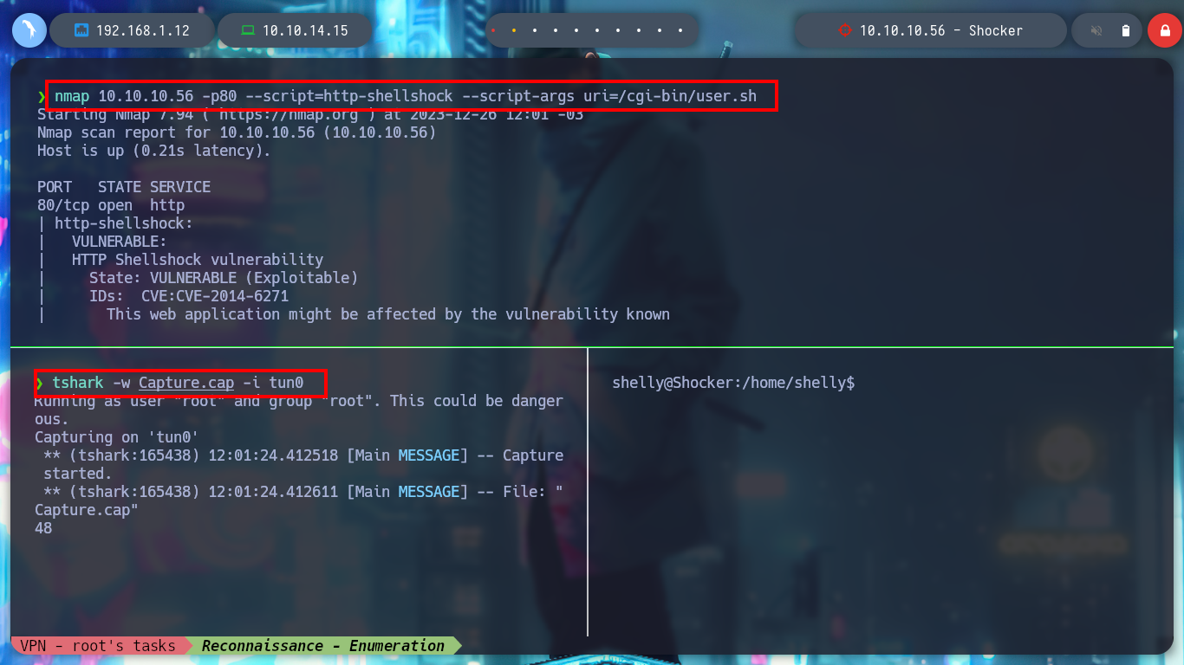Click the laptop VPN icon beside 10.10.14.15
The height and width of the screenshot is (665, 1184).
coord(247,30)
